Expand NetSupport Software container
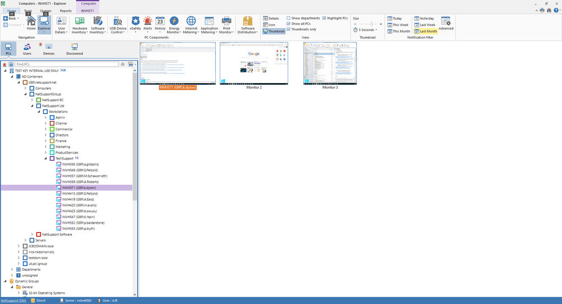The height and width of the screenshot is (304, 562). (x=32, y=234)
